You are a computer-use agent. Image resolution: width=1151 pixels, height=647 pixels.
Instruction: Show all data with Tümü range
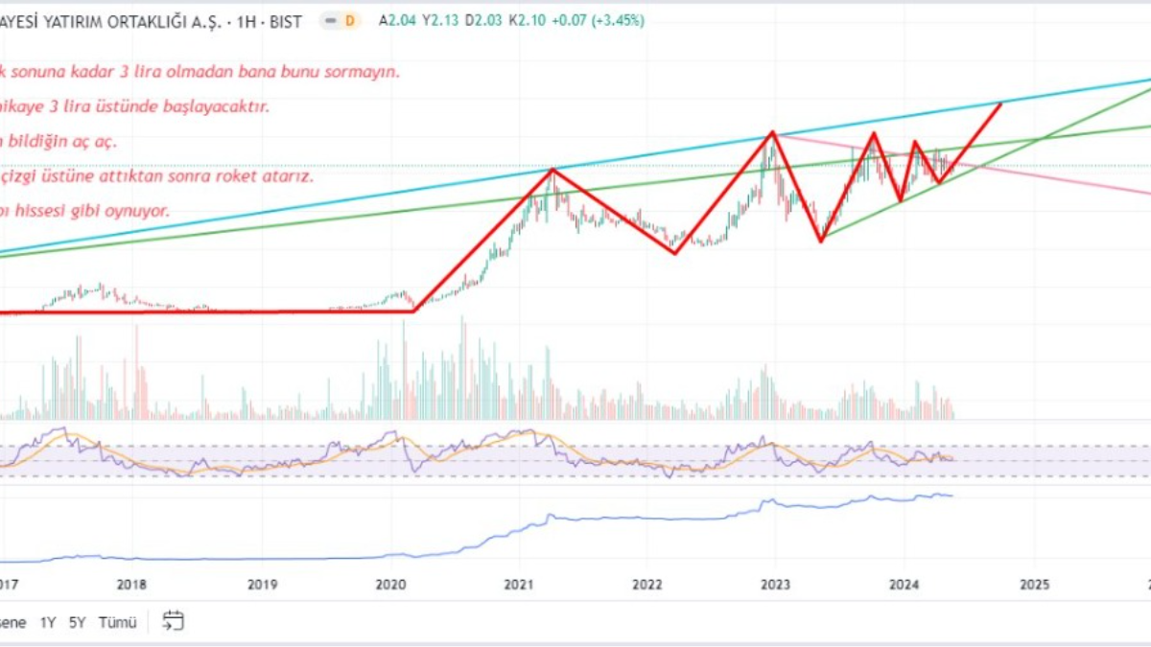(x=119, y=622)
